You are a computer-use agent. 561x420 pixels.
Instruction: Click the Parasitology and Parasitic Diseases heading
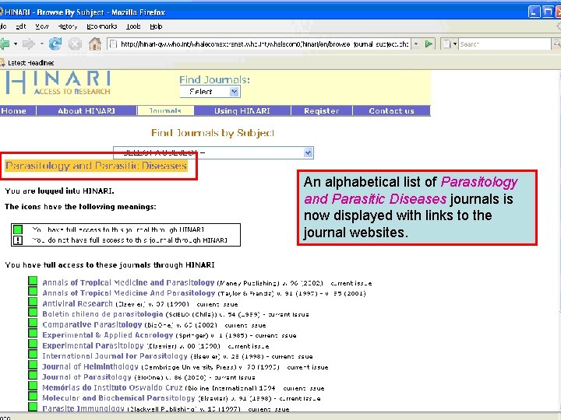pos(97,166)
